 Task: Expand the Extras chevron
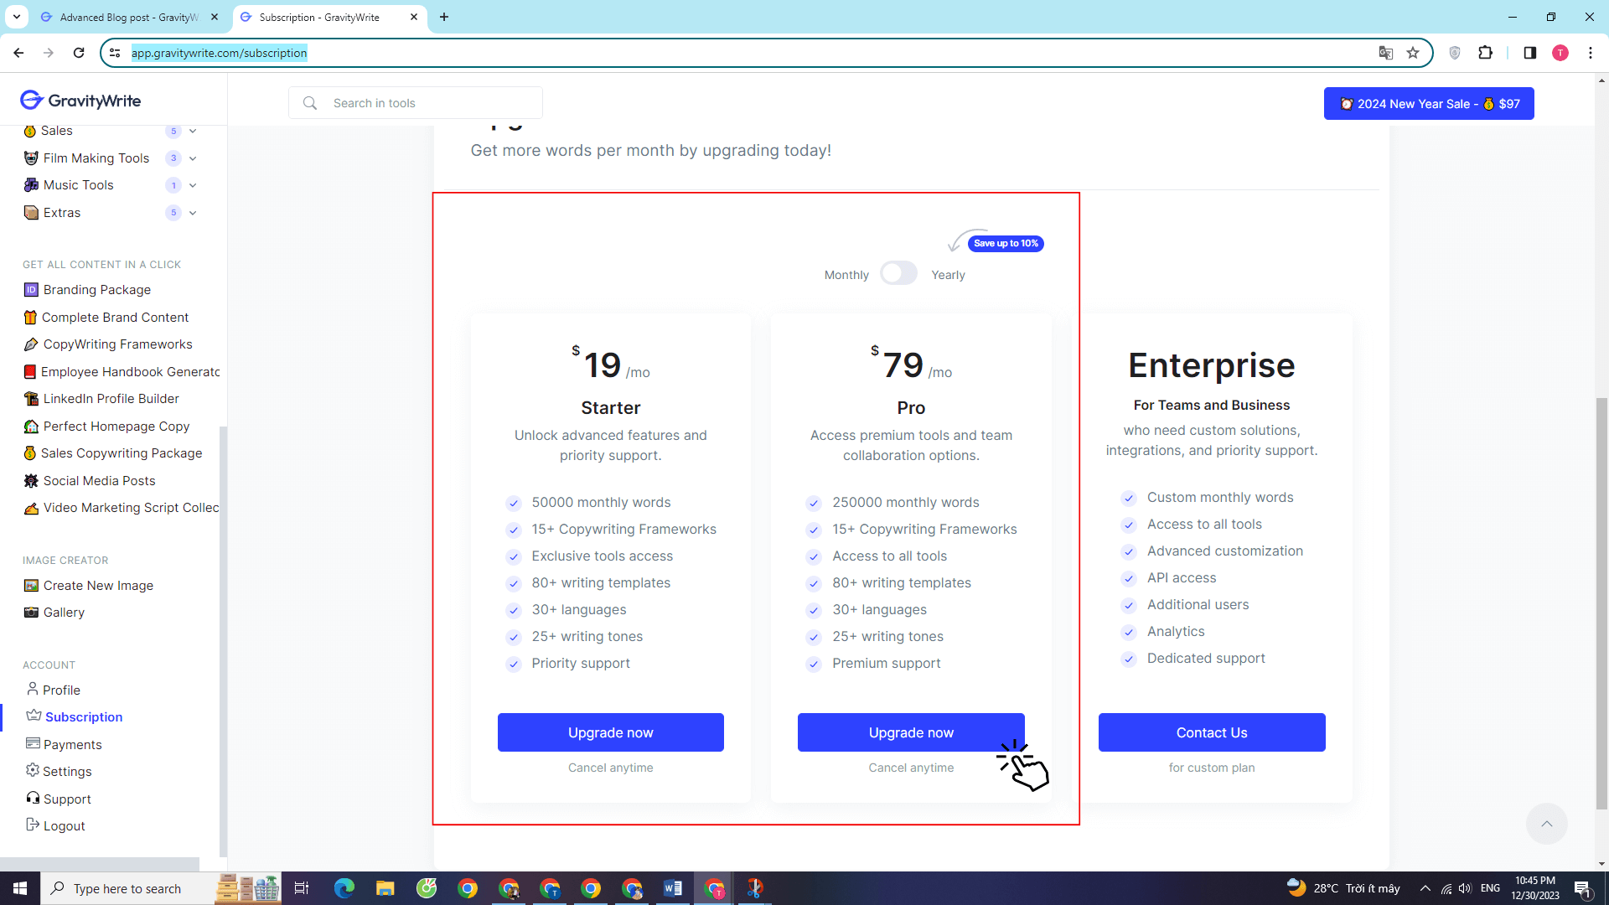point(193,213)
